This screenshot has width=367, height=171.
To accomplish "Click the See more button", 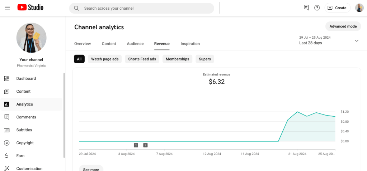I will (x=91, y=168).
